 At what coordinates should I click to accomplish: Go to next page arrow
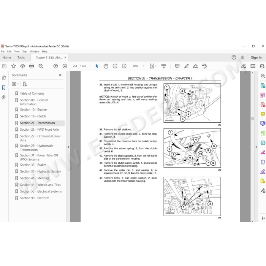[65, 66]
